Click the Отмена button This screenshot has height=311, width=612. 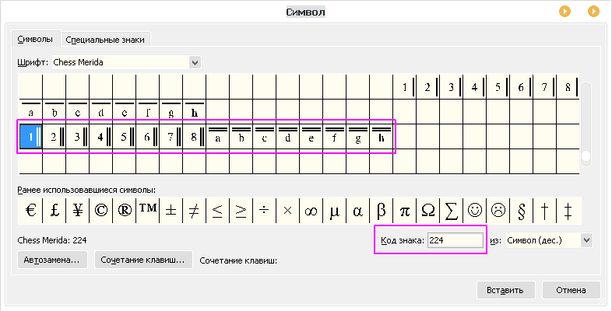click(x=572, y=290)
